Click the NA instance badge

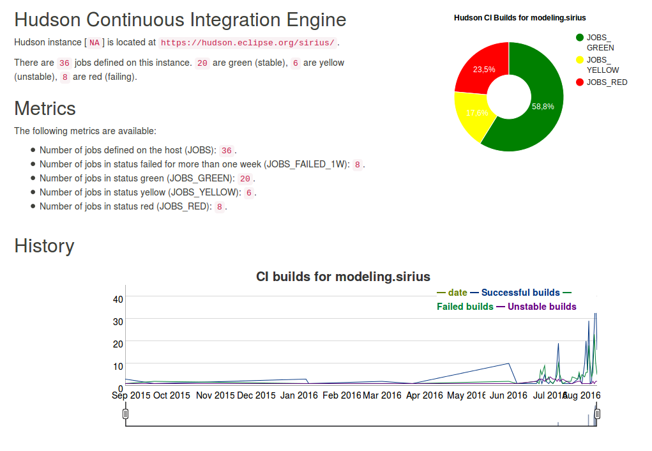click(95, 43)
